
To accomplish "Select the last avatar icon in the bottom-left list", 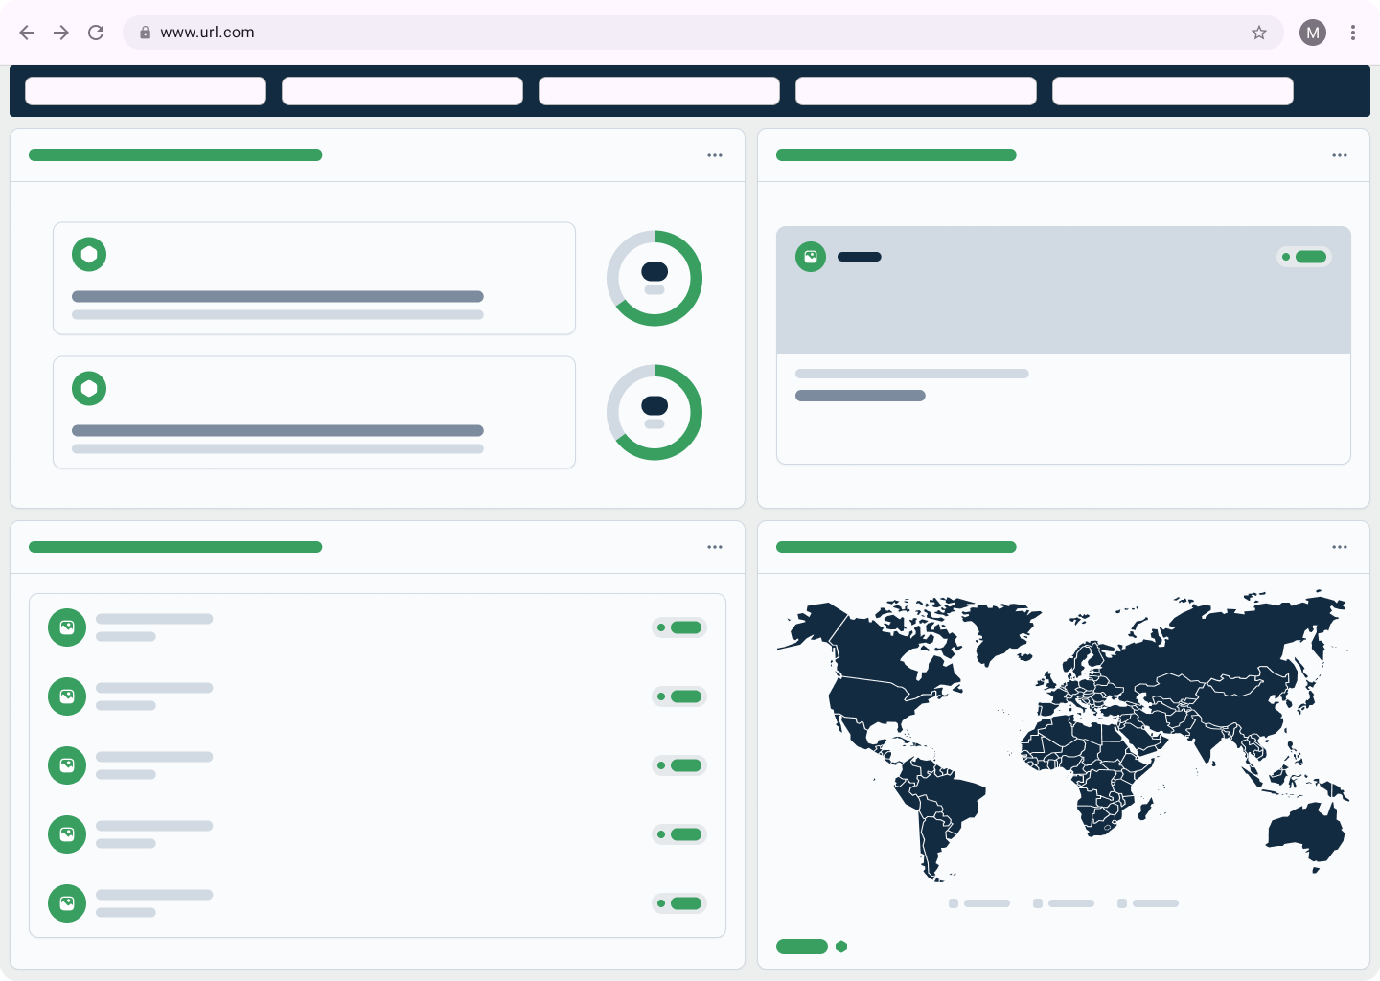I will click(67, 903).
